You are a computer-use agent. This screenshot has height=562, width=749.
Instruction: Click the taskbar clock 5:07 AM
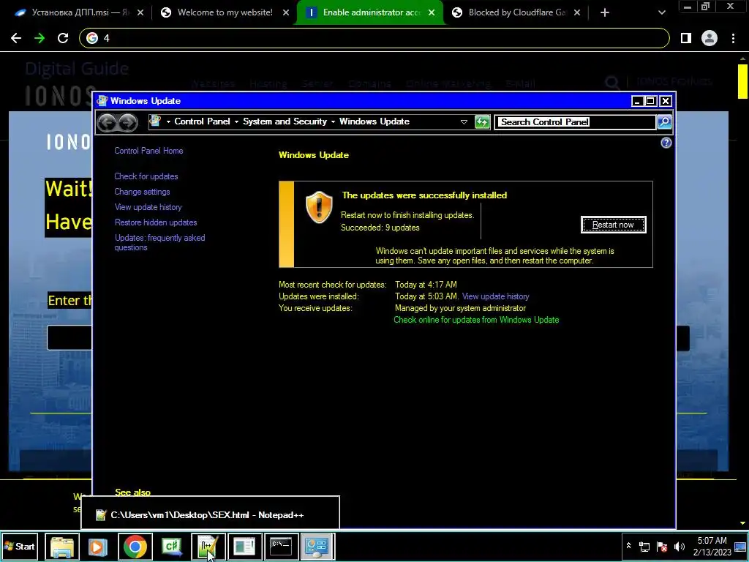tap(712, 546)
